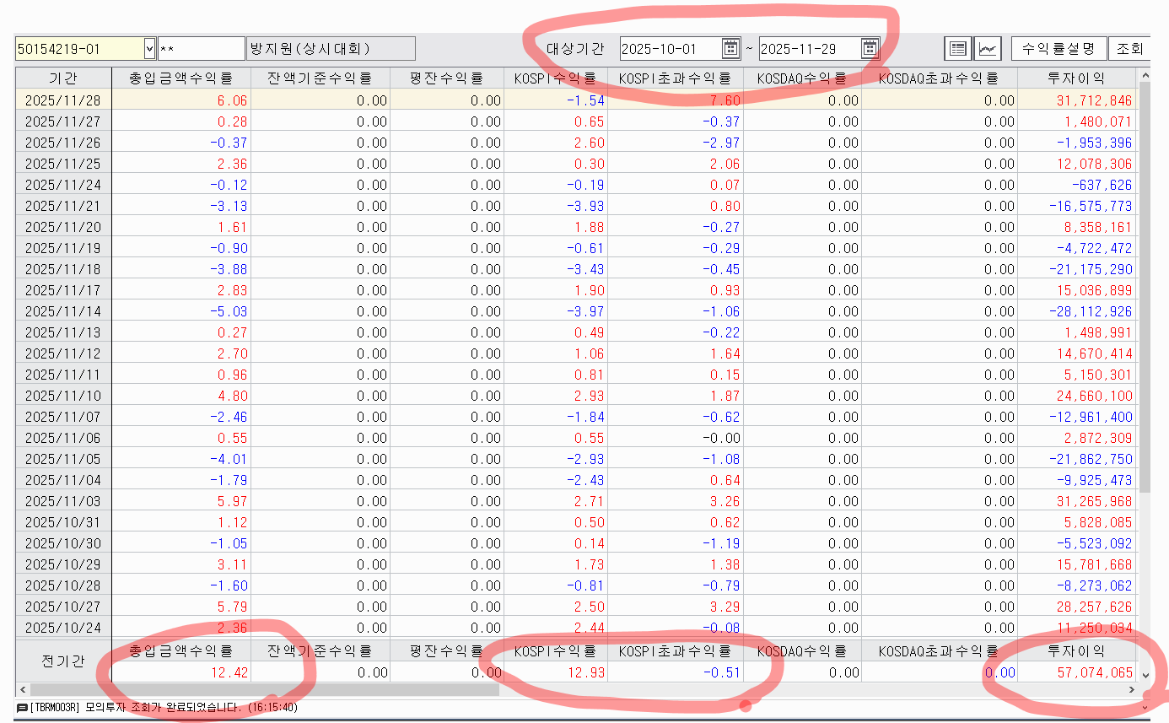The image size is (1169, 723).
Task: Click the summary row scroll down arrow
Action: [1145, 675]
